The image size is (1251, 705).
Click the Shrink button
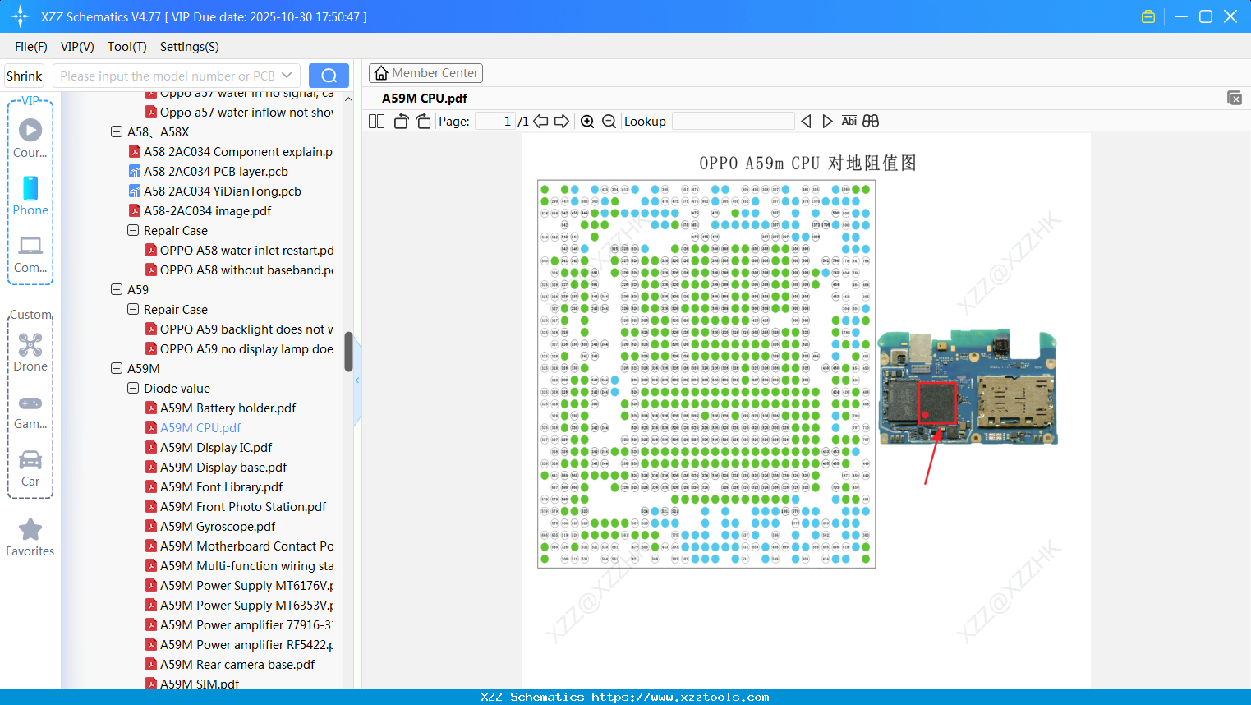pos(25,76)
